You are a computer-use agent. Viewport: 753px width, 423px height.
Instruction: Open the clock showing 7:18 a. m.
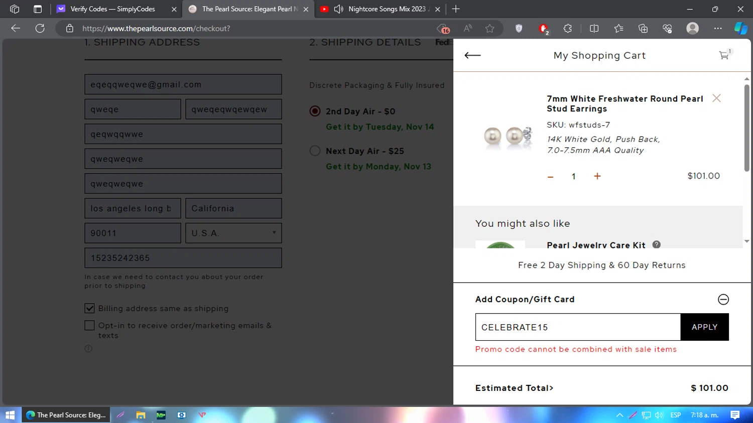pyautogui.click(x=704, y=415)
